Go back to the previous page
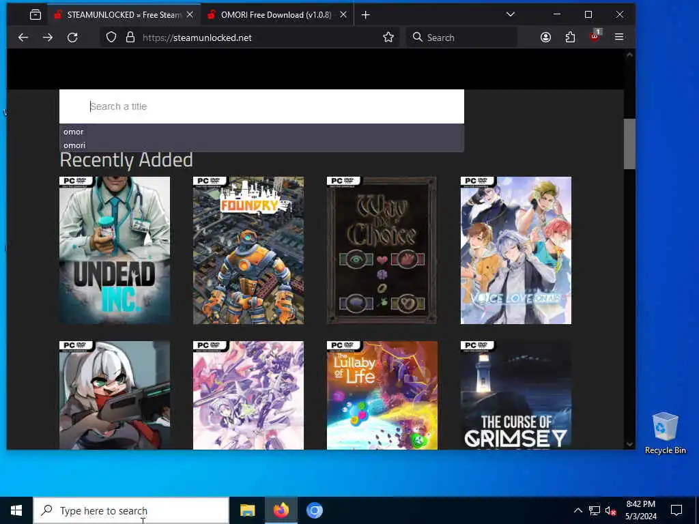 click(x=23, y=38)
